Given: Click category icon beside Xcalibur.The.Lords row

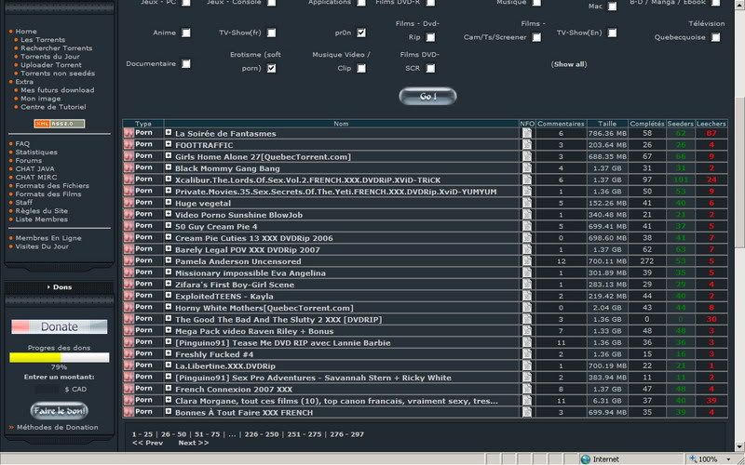Looking at the screenshot, I should (x=129, y=179).
